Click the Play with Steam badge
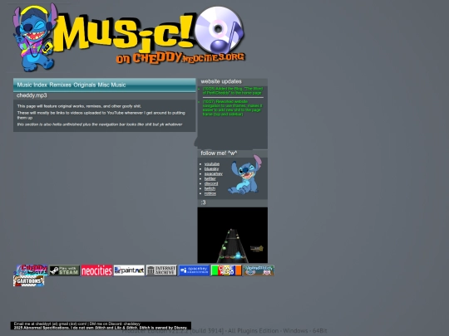This screenshot has height=336, width=449. [x=64, y=270]
